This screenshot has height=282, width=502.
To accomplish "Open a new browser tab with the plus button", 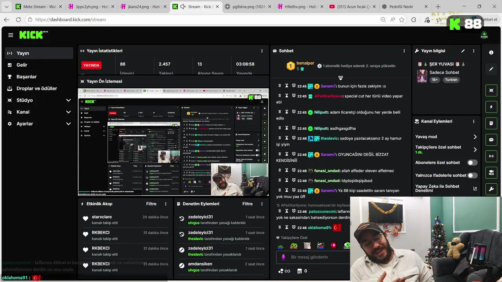I will point(438,7).
